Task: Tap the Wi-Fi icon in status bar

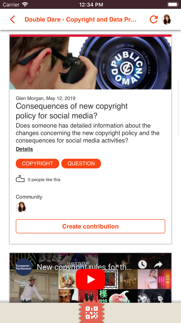Action: [25, 4]
